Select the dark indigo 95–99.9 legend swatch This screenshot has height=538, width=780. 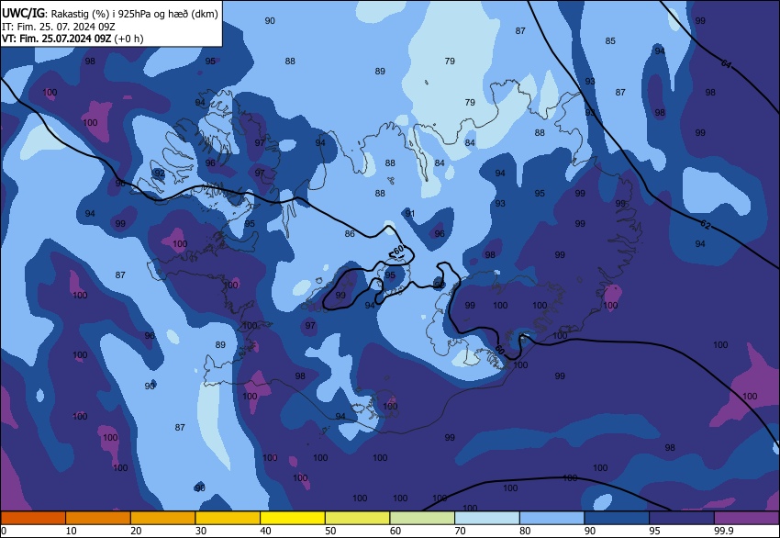point(682,518)
